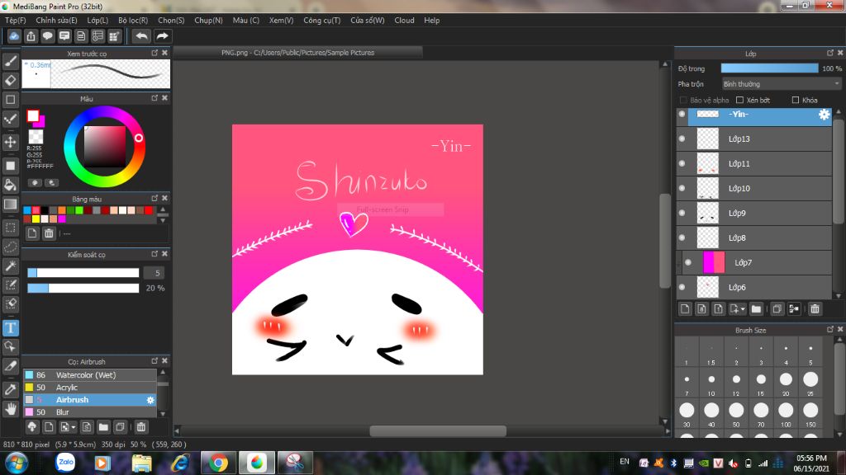Select Acrylic brush
The width and height of the screenshot is (846, 475).
(90, 388)
